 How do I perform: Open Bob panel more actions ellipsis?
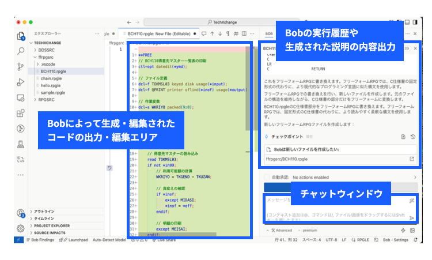[407, 33]
